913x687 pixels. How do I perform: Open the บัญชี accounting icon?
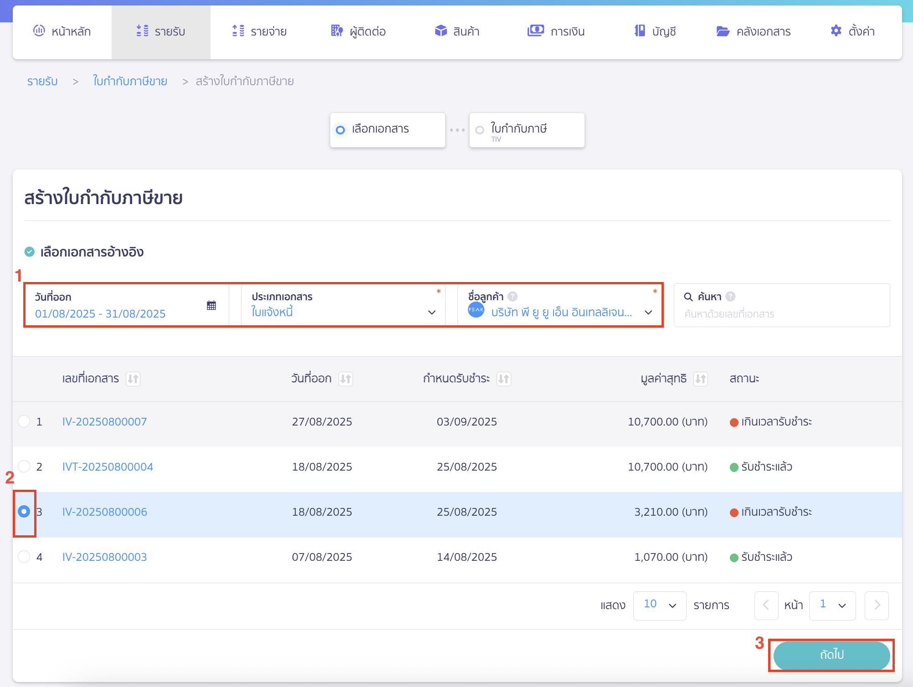(640, 31)
